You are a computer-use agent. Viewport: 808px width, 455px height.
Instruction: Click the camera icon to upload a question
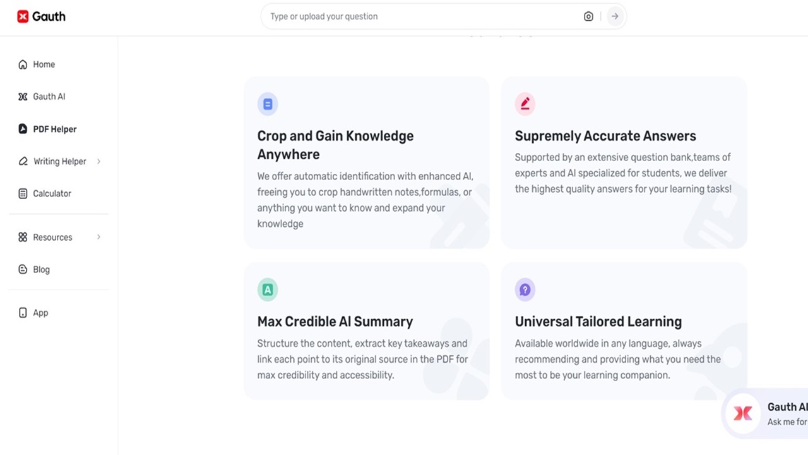[x=588, y=16]
